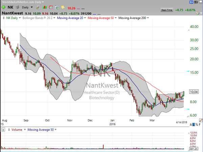
Task: Click the green ellipsis after 391200
Action: click(x=99, y=14)
